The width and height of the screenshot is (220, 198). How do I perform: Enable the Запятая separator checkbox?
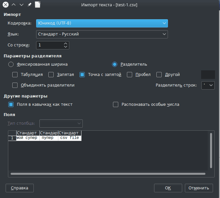pyautogui.click(x=51, y=75)
